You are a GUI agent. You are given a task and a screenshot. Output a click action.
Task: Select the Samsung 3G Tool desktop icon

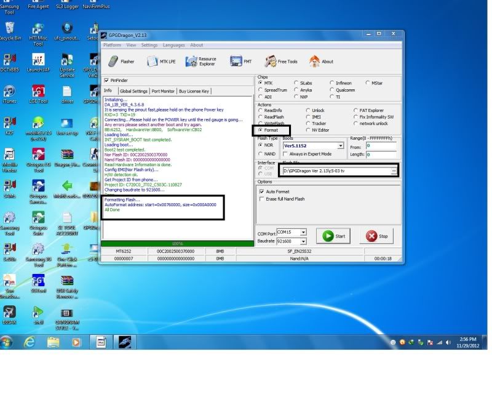pos(38,255)
